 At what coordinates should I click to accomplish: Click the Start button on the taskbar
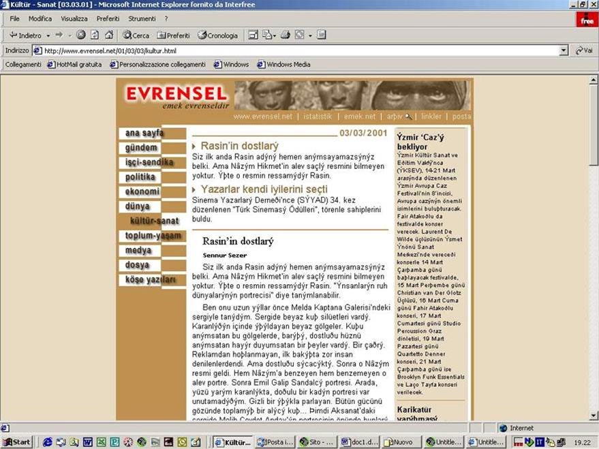(x=17, y=442)
